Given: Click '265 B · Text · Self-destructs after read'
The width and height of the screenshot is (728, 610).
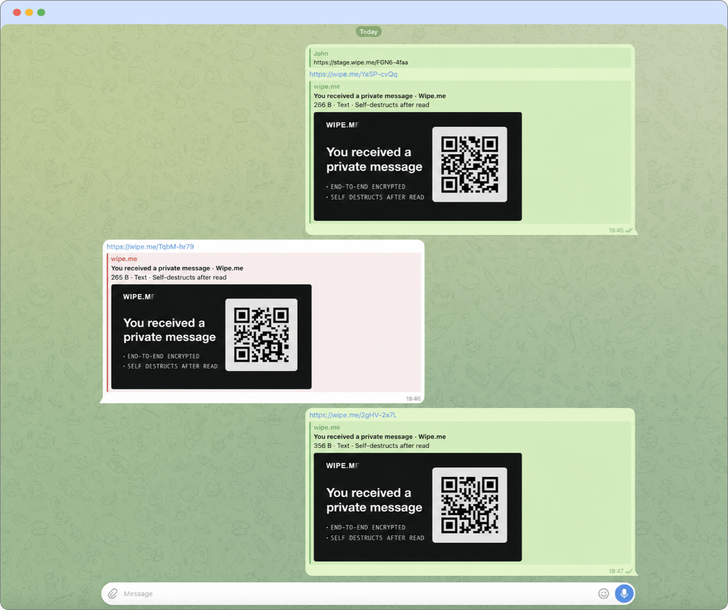Looking at the screenshot, I should (169, 277).
